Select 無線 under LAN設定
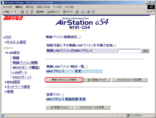 (16, 58)
